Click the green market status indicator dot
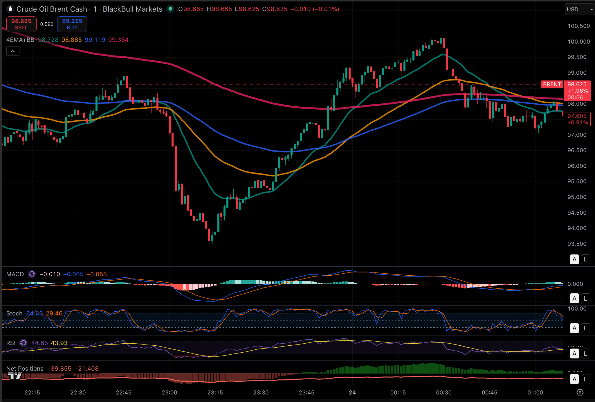This screenshot has height=402, width=595. coord(170,9)
